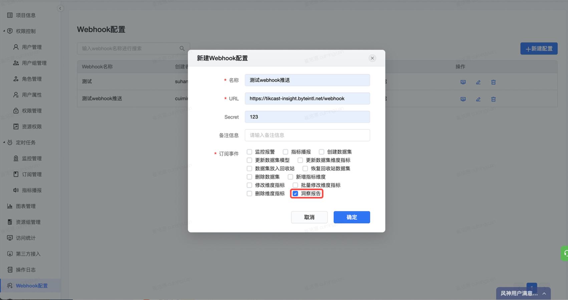This screenshot has width=568, height=300.
Task: Click the 用户管理 person icon
Action: pyautogui.click(x=16, y=47)
